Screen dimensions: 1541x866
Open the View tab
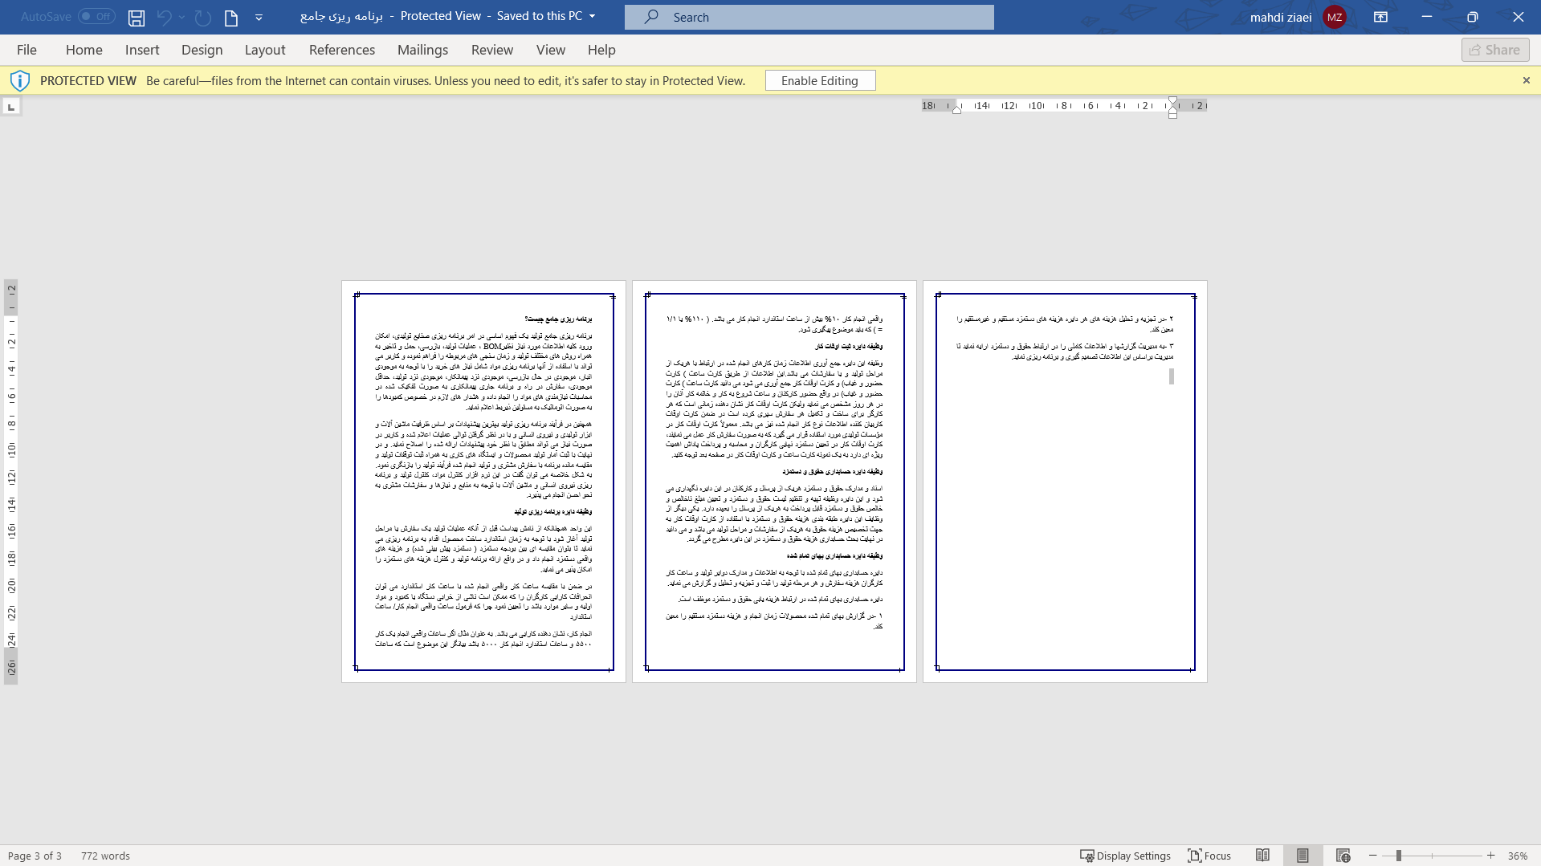[x=551, y=50]
